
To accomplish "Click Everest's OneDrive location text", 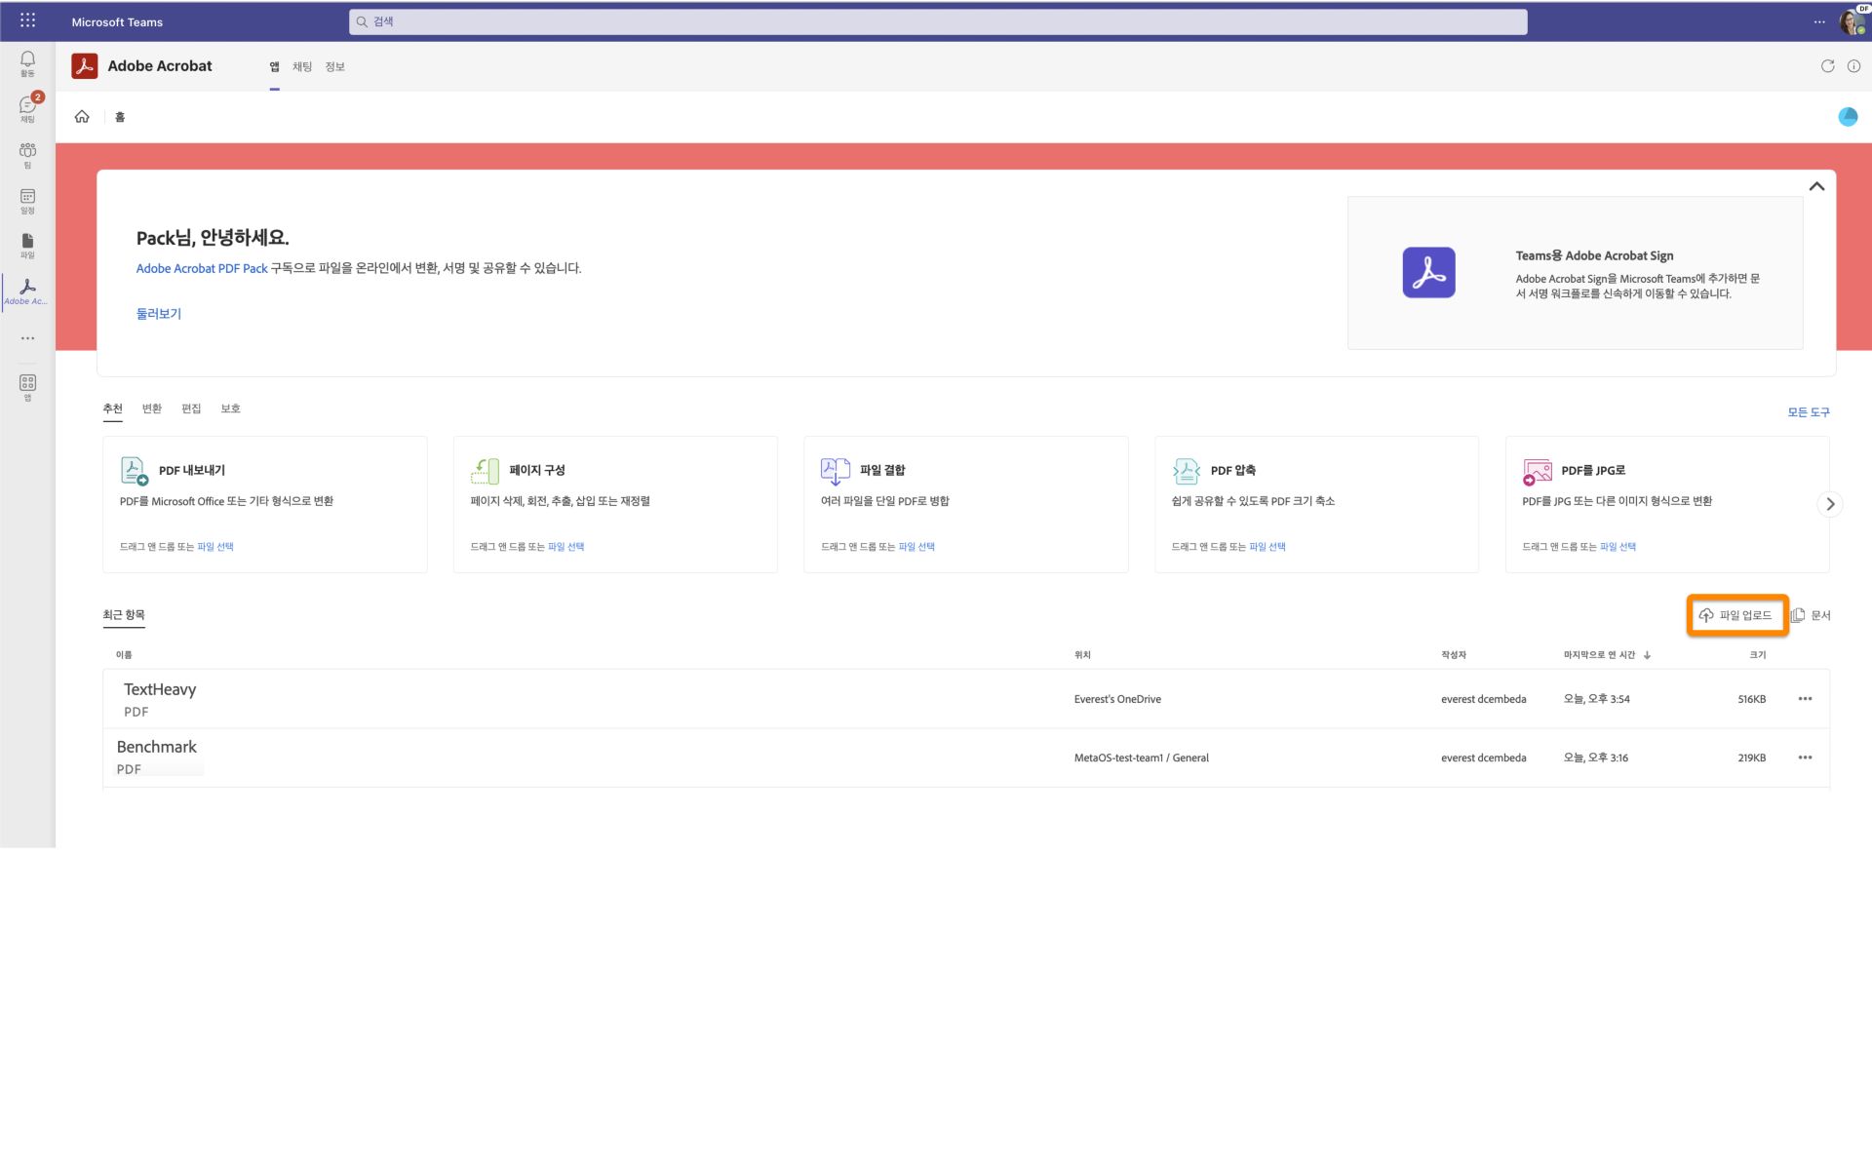I will coord(1117,699).
